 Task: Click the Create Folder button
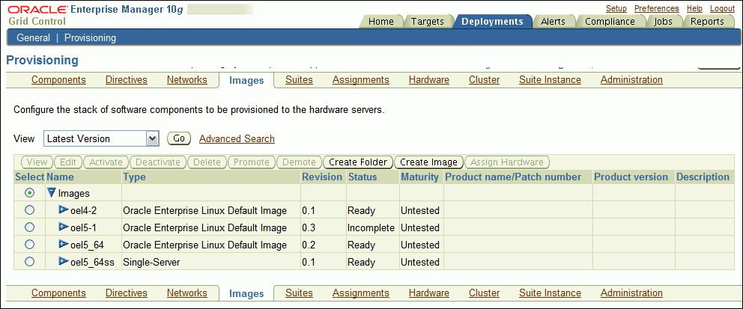[358, 162]
